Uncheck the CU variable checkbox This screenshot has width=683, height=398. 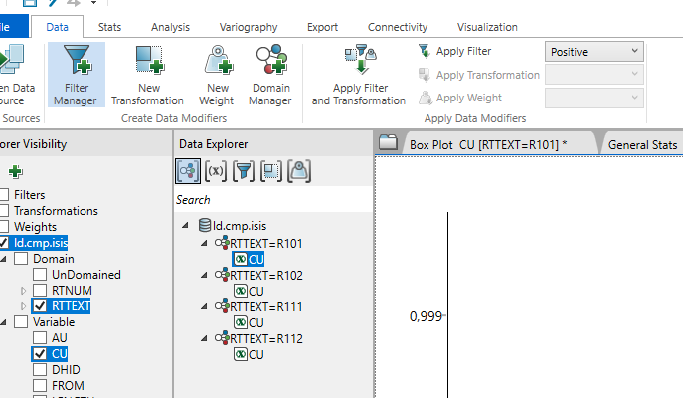pyautogui.click(x=40, y=354)
